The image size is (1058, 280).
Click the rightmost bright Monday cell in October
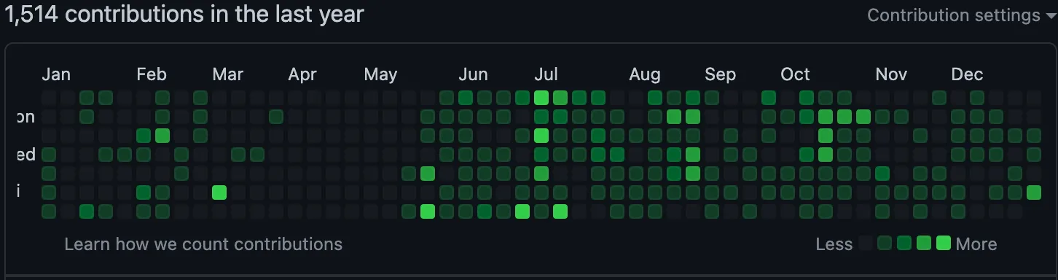863,117
